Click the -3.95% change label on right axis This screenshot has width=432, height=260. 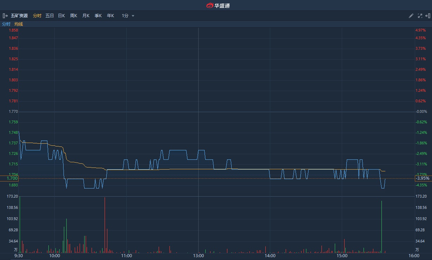coord(422,178)
